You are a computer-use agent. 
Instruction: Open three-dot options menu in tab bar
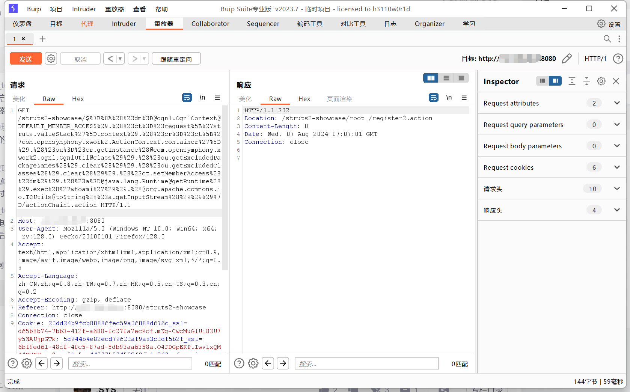619,39
